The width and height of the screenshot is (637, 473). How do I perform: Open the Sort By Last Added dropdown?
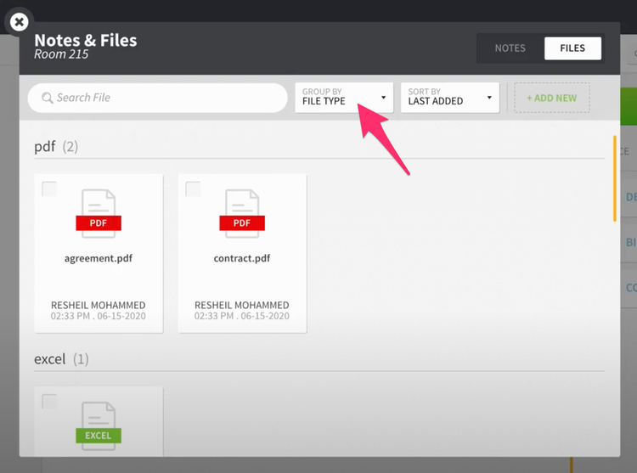tap(449, 98)
